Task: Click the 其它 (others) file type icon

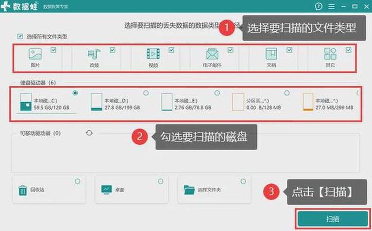Action: click(330, 54)
